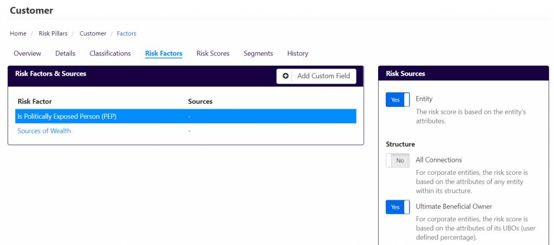Open the Risk Scores tab
Image resolution: width=554 pixels, height=245 pixels.
point(213,53)
